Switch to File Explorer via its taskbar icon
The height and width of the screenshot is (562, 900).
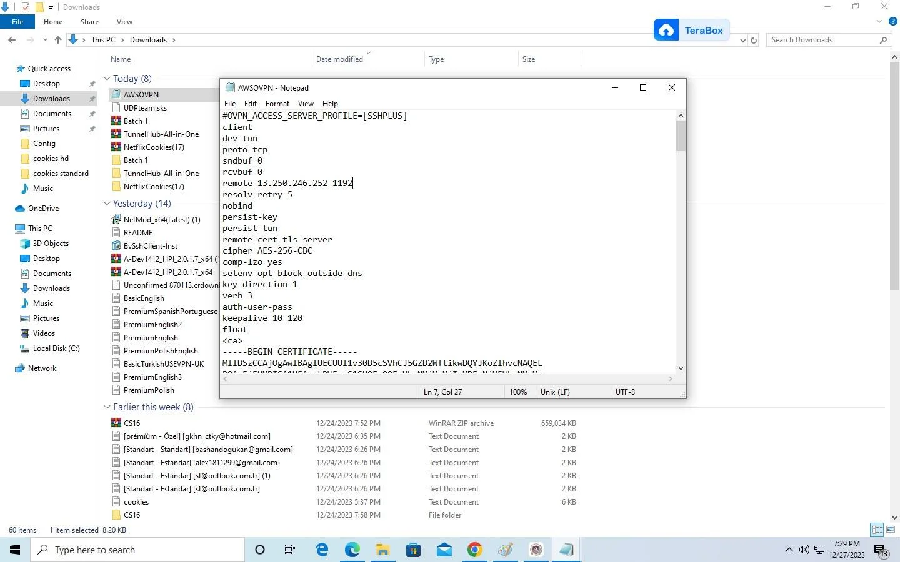382,550
